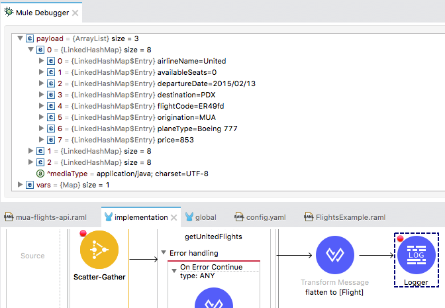Screen dimensions: 445x308
Task: Close the Mule Debugger tab
Action: (75, 13)
